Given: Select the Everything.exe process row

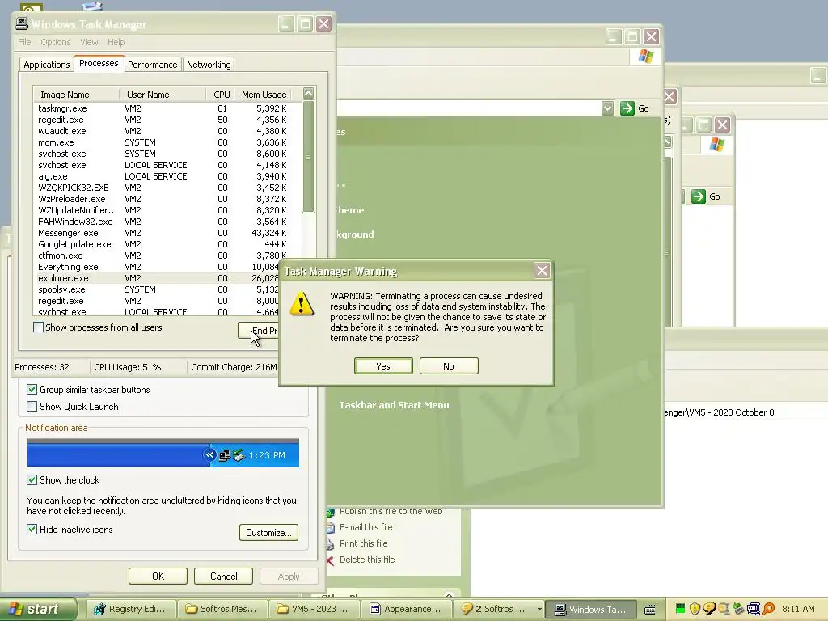Looking at the screenshot, I should click(x=156, y=267).
